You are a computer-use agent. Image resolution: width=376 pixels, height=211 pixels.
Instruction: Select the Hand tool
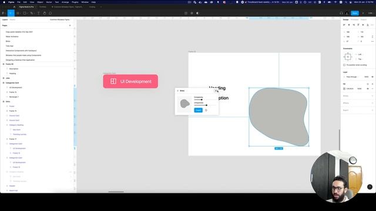(45, 13)
